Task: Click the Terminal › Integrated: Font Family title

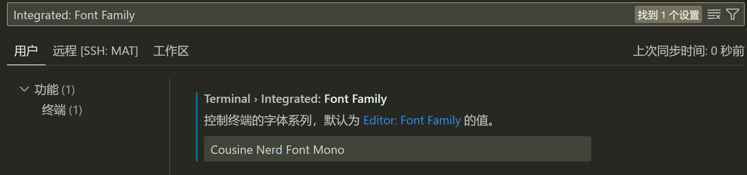Action: coord(295,99)
